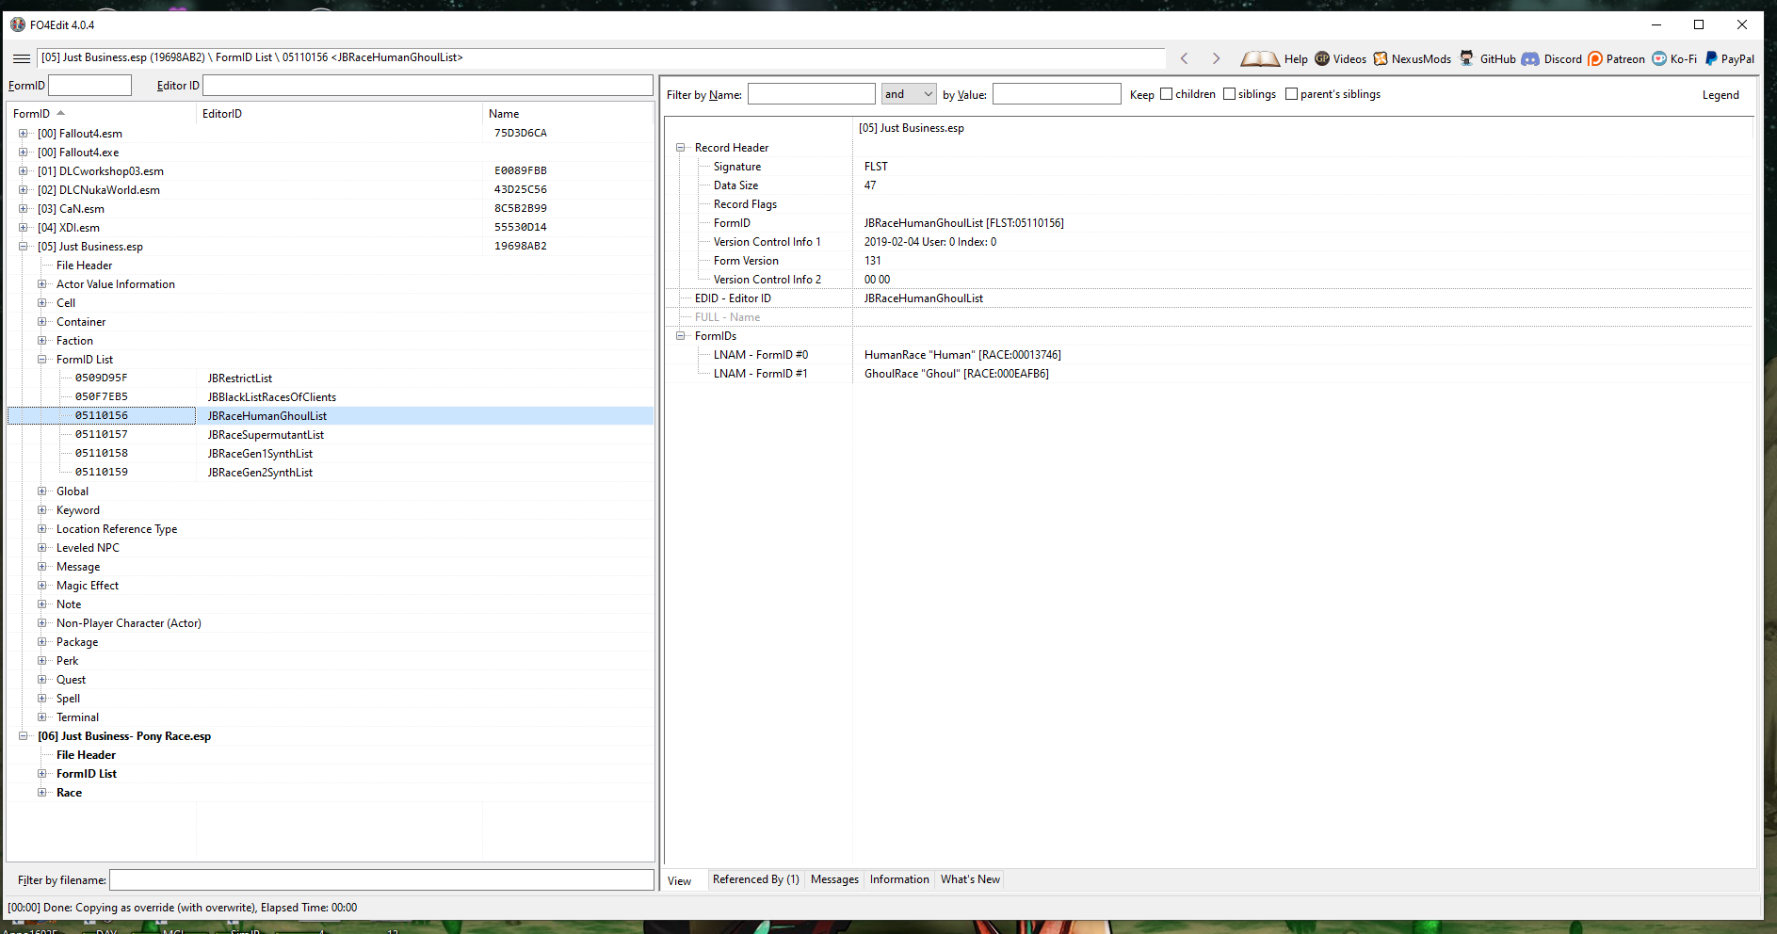
Task: Select the JBRestrictList record
Action: (240, 378)
